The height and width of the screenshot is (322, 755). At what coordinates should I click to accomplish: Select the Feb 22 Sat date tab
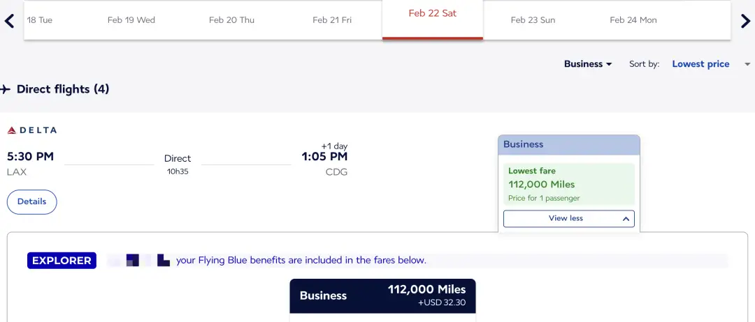pyautogui.click(x=432, y=14)
